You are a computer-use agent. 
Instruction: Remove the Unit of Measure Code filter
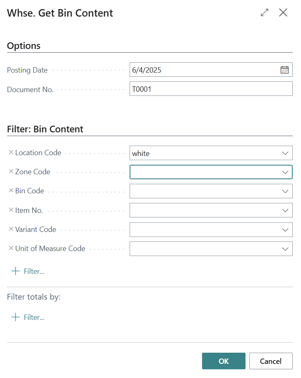click(x=11, y=249)
